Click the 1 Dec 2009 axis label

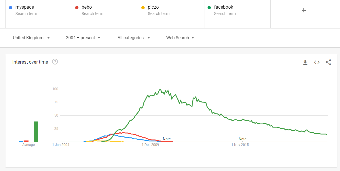click(x=151, y=145)
